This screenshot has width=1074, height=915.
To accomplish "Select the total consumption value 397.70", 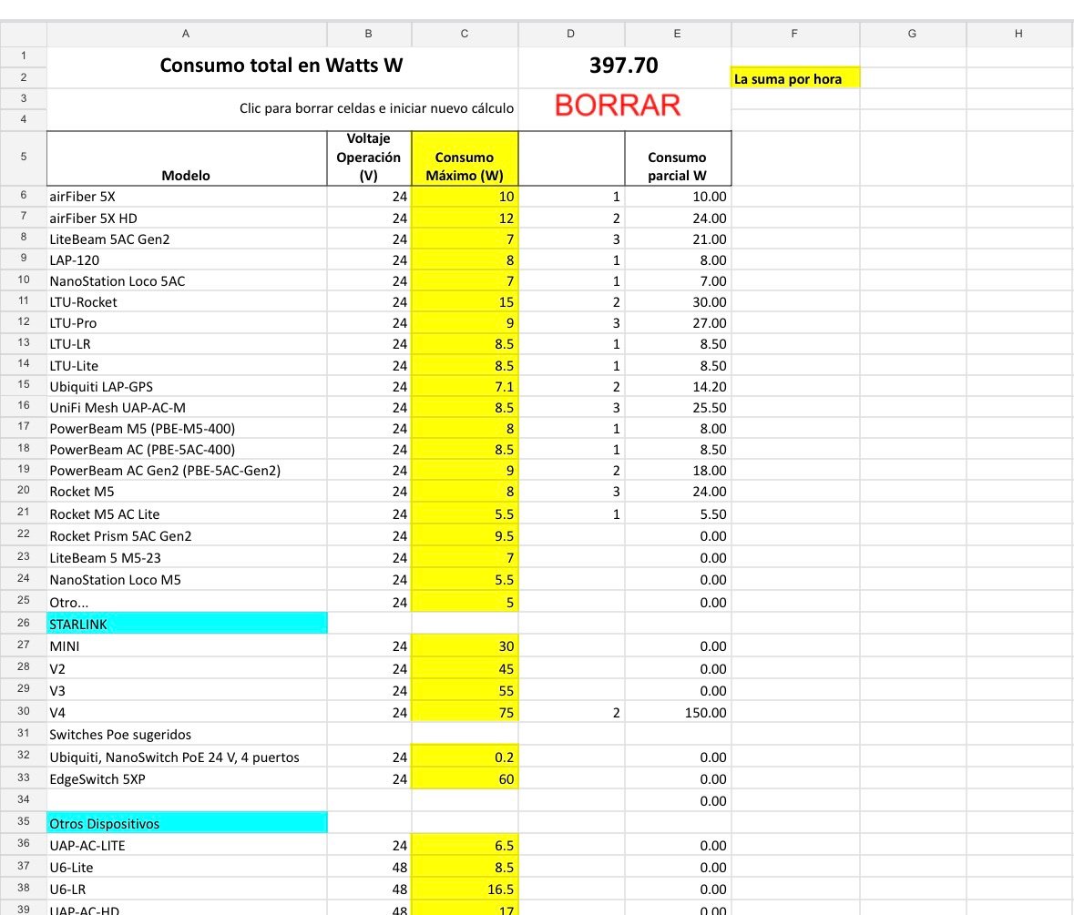I will click(624, 66).
